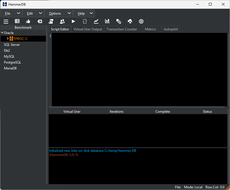Switch to the Autopilot tab

(x=171, y=29)
